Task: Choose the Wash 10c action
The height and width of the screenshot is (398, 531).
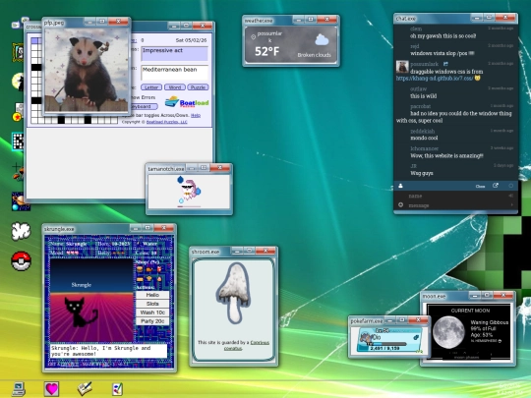Action: (x=152, y=313)
